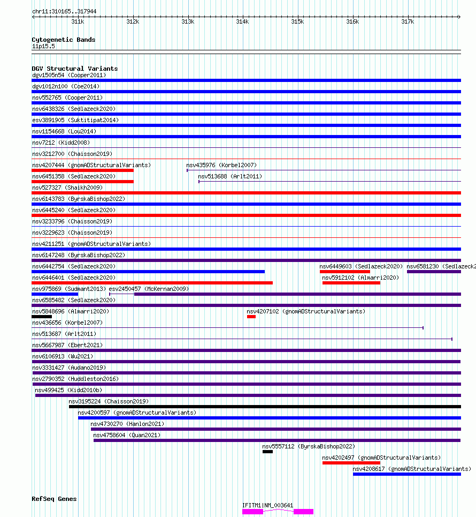The height and width of the screenshot is (517, 476).
Task: Open nsv435976 (Korbel2007) variant
Action: [221, 165]
